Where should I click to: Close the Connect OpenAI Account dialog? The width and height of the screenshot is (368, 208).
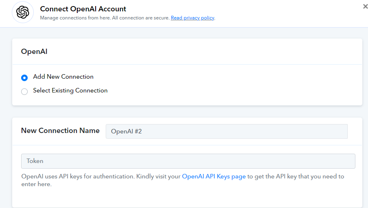365,6
